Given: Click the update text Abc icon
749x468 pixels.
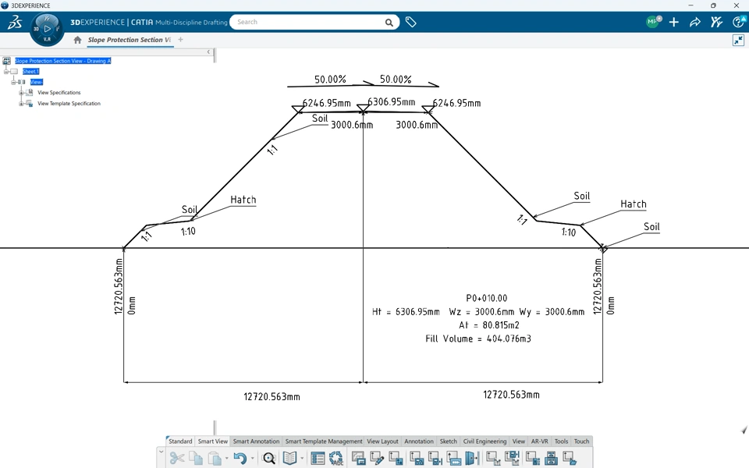Looking at the screenshot, I should [336, 459].
